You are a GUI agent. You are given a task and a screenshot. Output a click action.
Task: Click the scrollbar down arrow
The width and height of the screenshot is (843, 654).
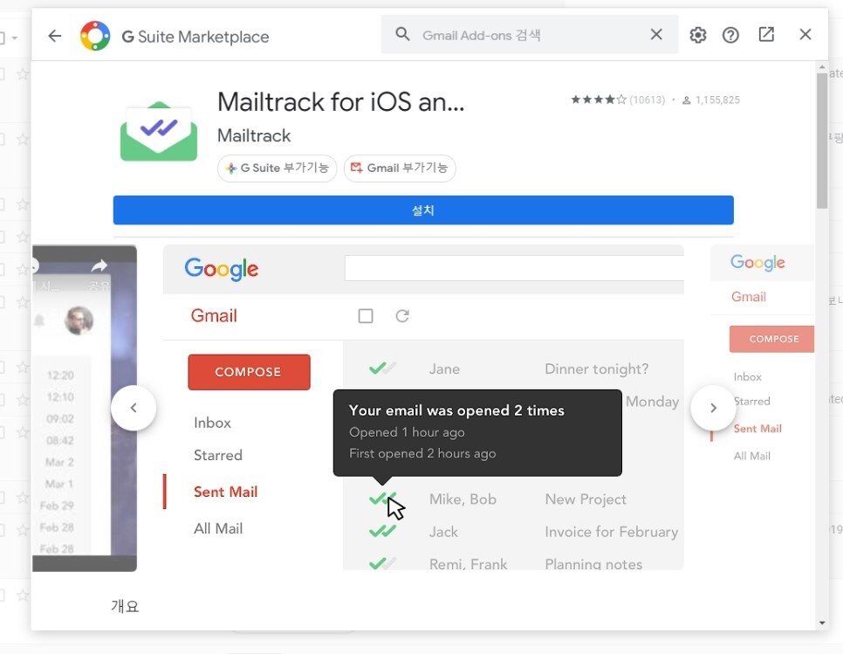(821, 623)
